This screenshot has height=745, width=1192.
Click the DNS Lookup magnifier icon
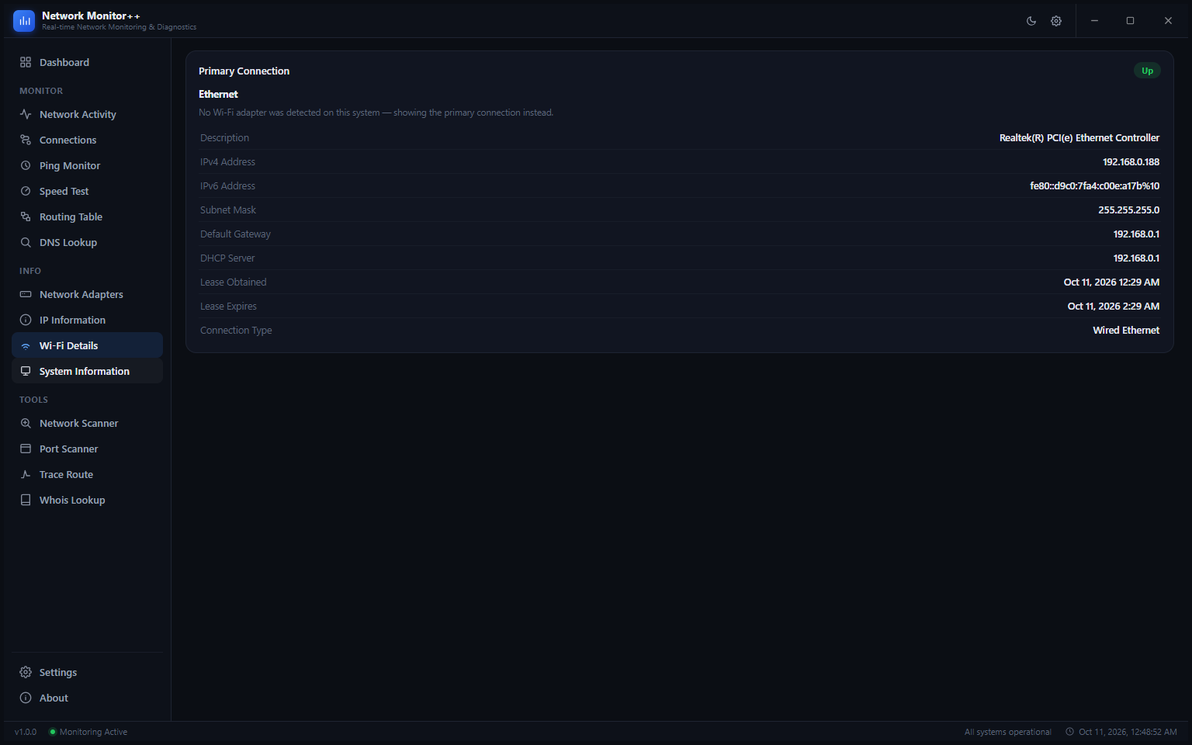pyautogui.click(x=26, y=242)
